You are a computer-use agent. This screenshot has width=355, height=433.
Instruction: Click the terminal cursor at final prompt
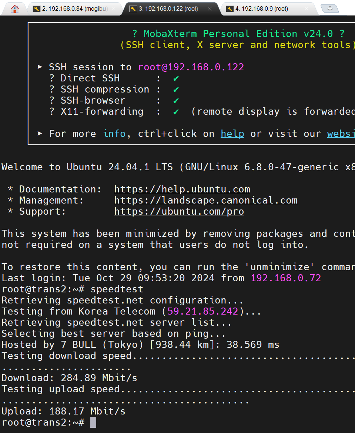[93, 422]
